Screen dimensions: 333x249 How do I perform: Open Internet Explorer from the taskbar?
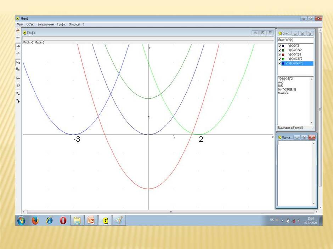[49, 220]
